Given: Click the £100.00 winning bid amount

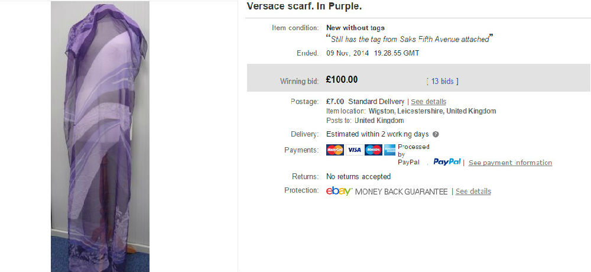Looking at the screenshot, I should pyautogui.click(x=342, y=80).
